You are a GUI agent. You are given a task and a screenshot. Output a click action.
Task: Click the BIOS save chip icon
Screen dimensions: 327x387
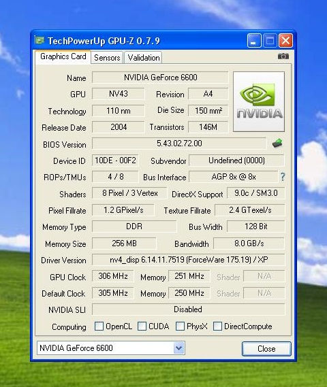click(x=277, y=143)
